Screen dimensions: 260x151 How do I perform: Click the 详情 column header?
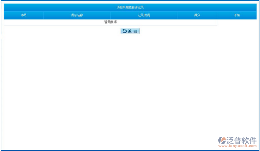[237, 15]
